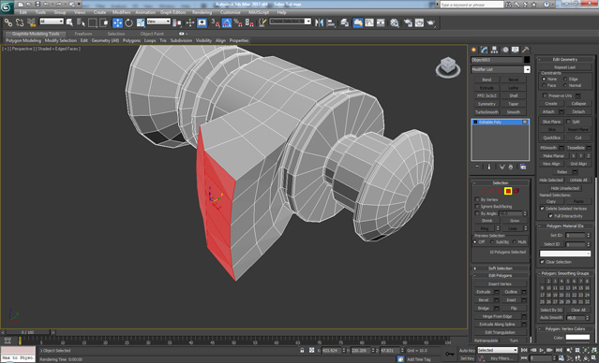The height and width of the screenshot is (363, 599).
Task: Click the Mirror tool icon
Action: (319, 22)
